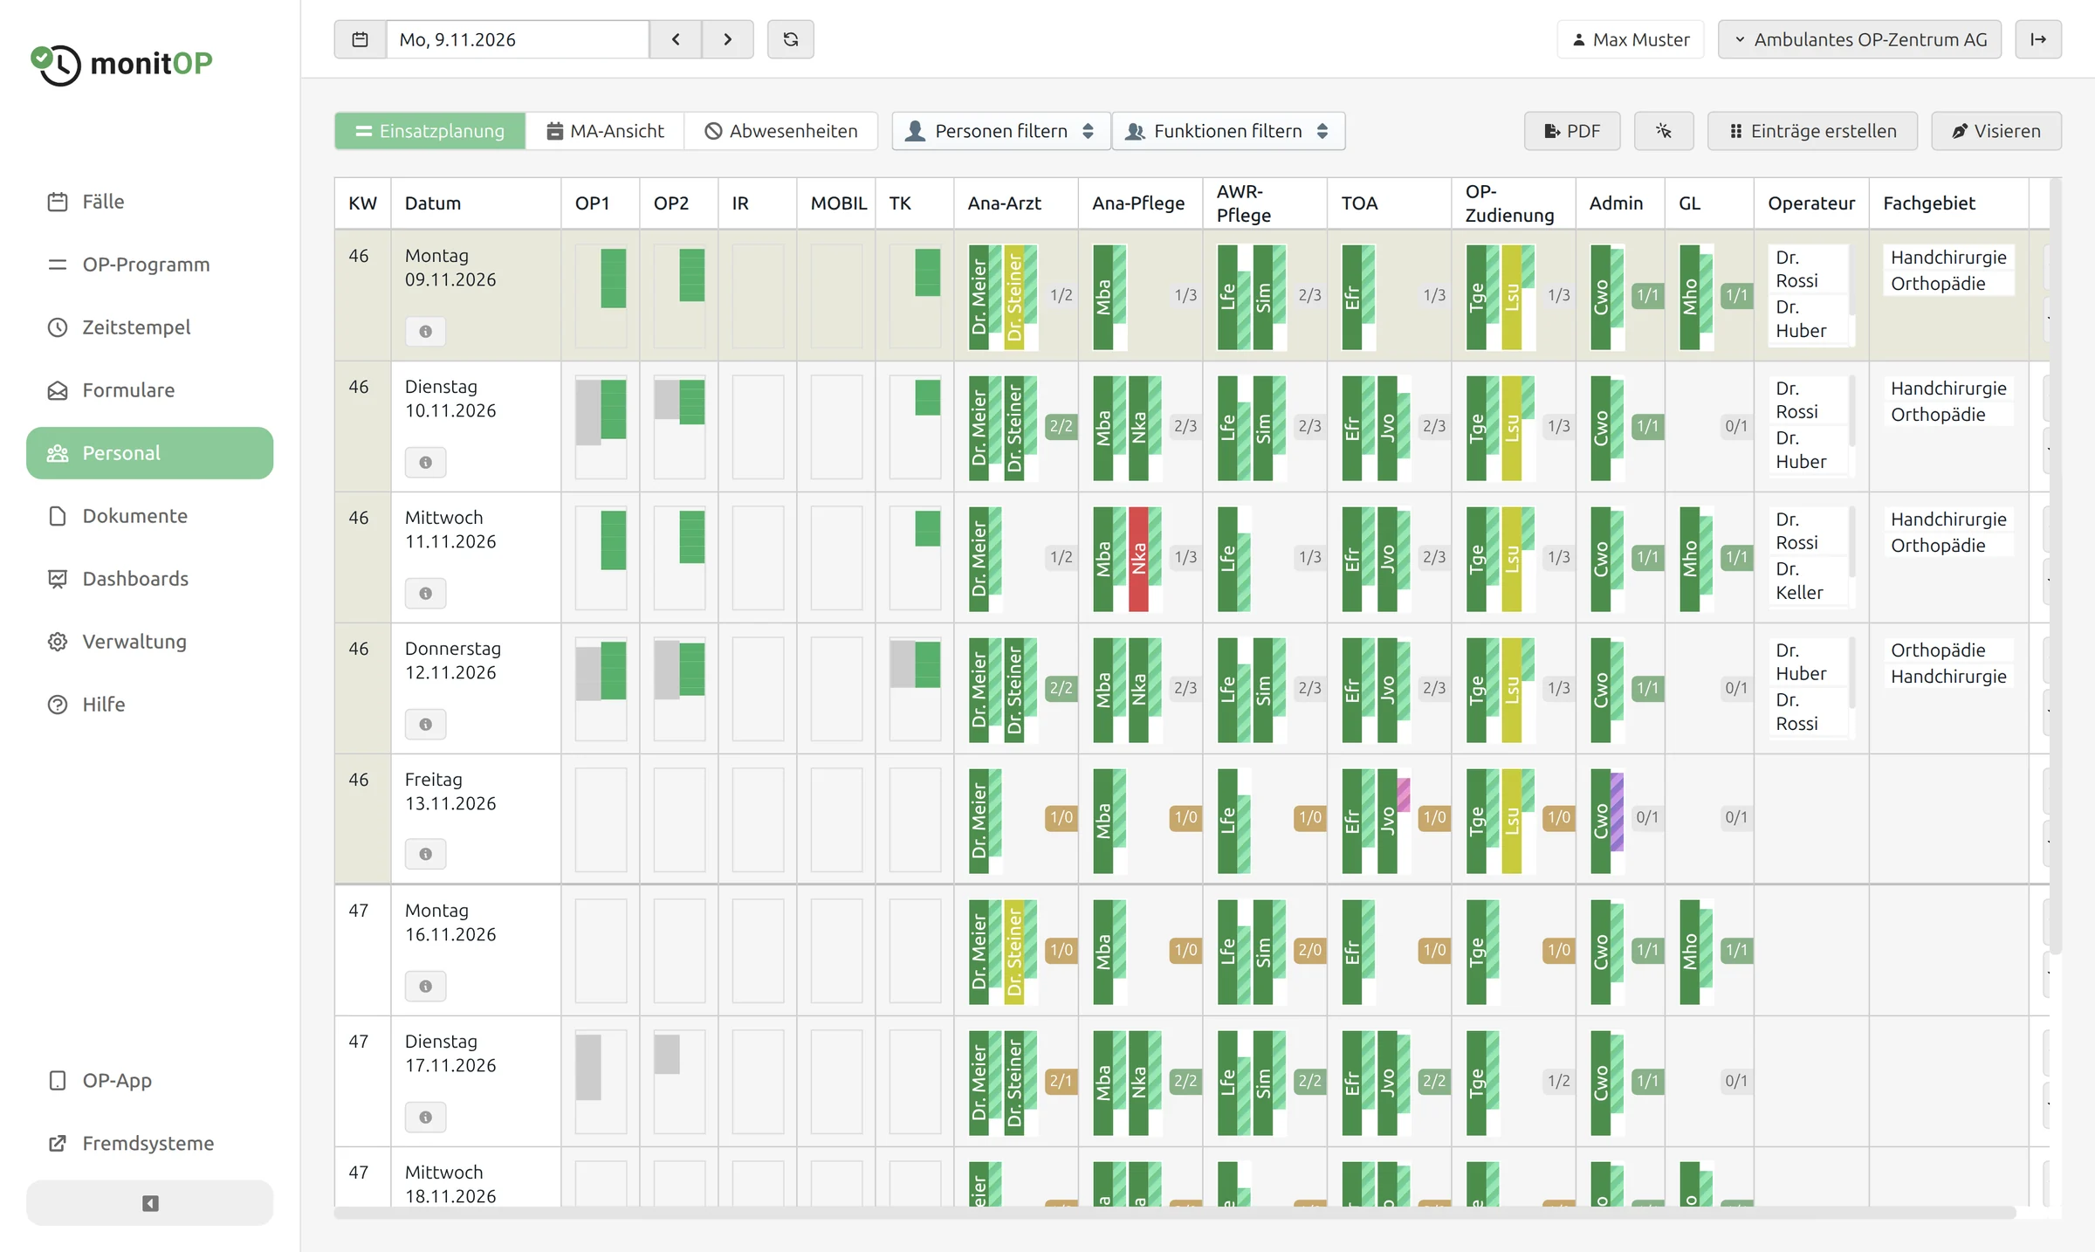Go to next date with right chevron
The width and height of the screenshot is (2095, 1252).
727,39
